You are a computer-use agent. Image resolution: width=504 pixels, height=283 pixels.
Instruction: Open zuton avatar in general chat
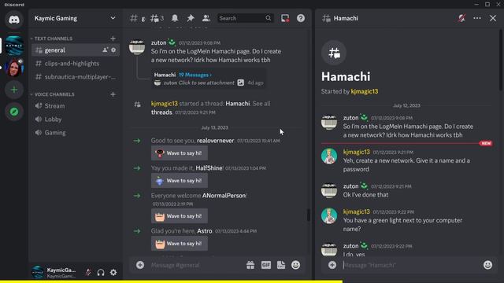[137, 47]
